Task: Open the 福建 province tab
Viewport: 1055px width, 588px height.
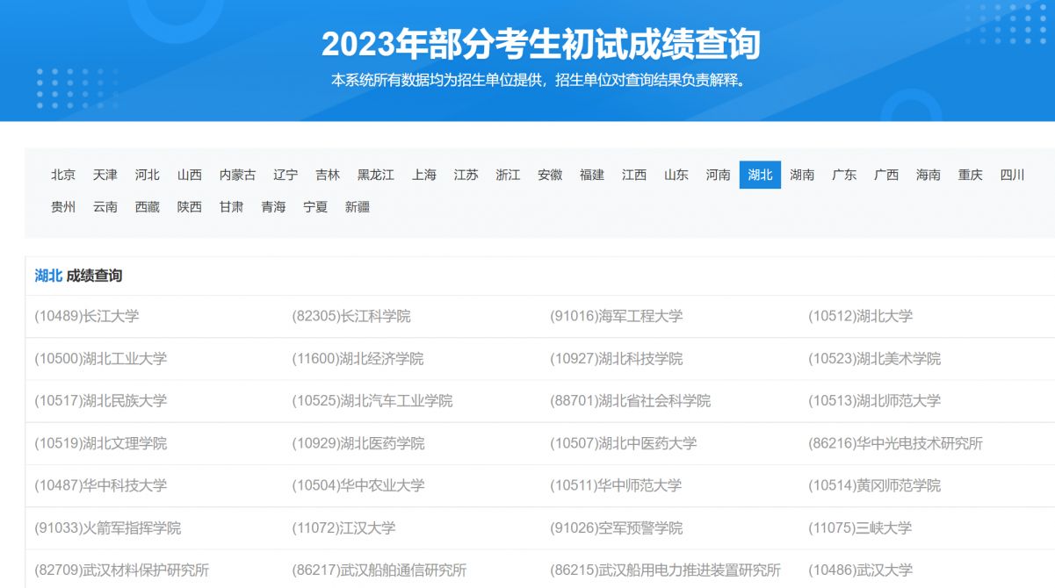Action: (592, 175)
